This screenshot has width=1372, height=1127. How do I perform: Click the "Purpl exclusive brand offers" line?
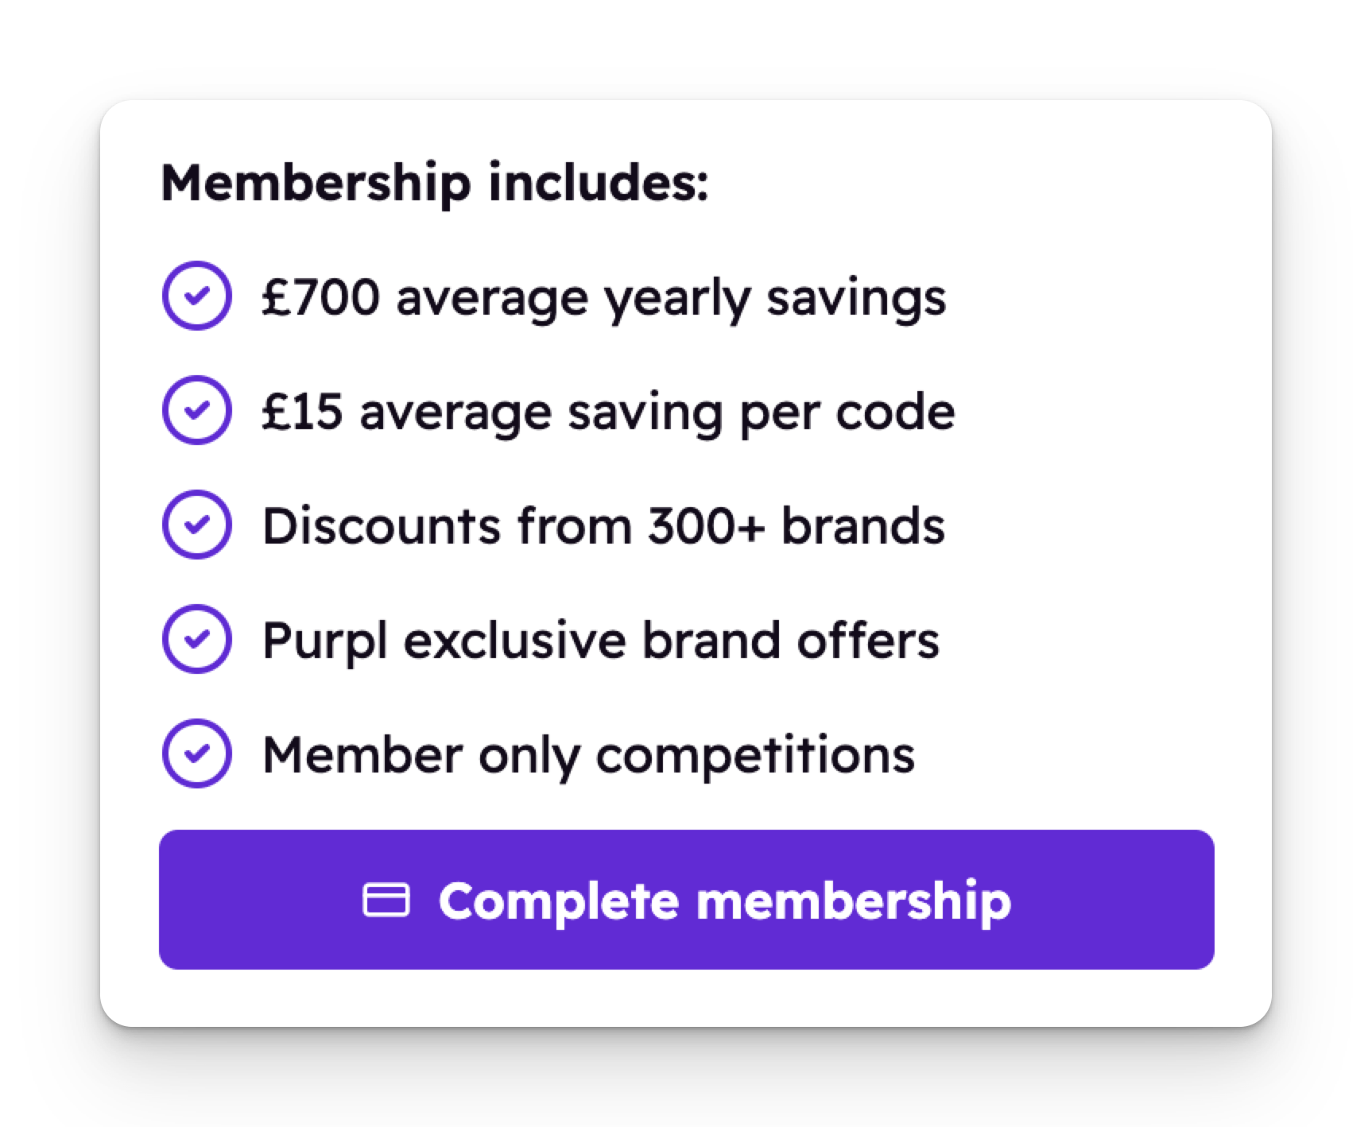pos(600,641)
